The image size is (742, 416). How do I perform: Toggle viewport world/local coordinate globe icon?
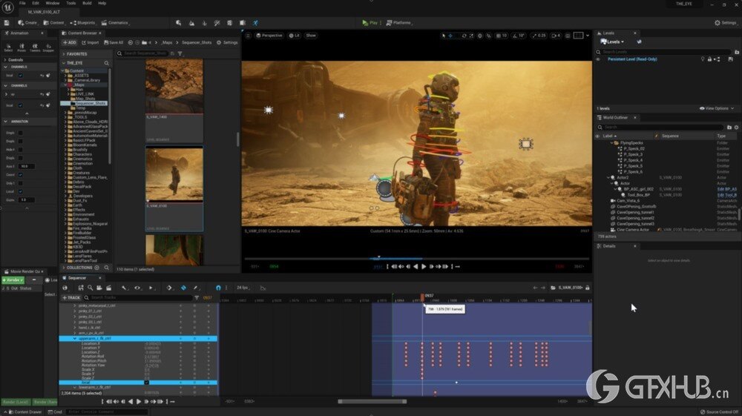(480, 36)
